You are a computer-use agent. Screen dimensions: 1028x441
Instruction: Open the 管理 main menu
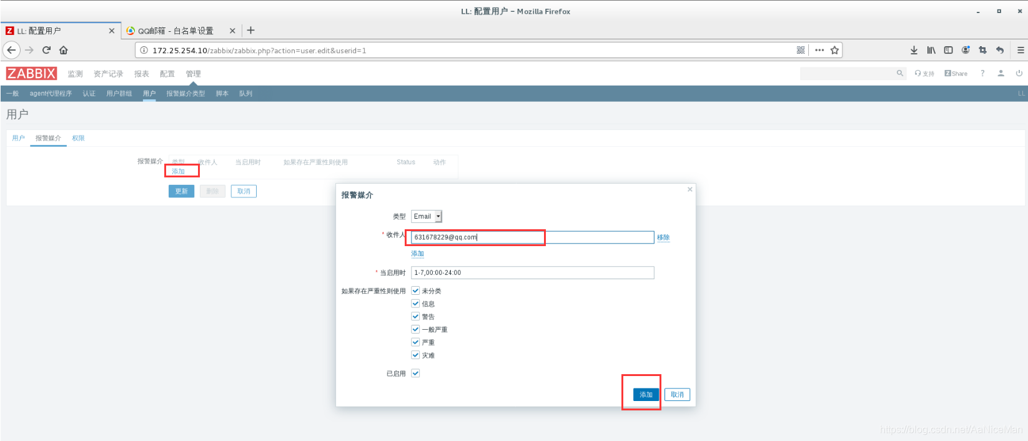tap(193, 74)
